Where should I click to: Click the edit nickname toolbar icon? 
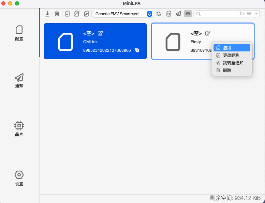tap(86, 14)
